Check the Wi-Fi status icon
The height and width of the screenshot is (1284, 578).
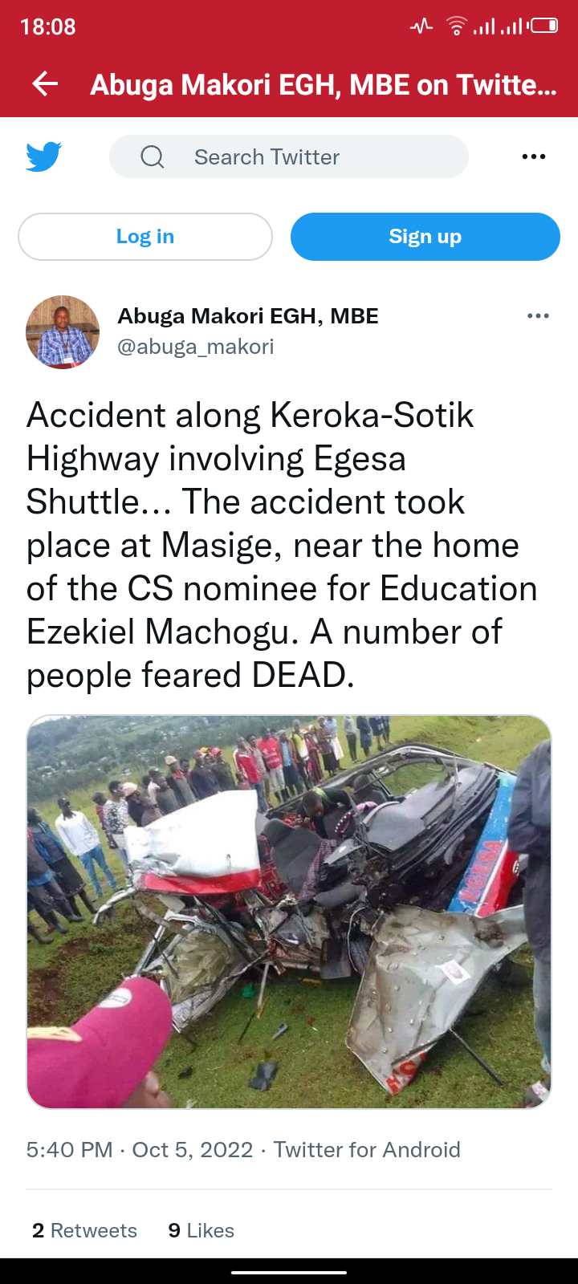(456, 26)
